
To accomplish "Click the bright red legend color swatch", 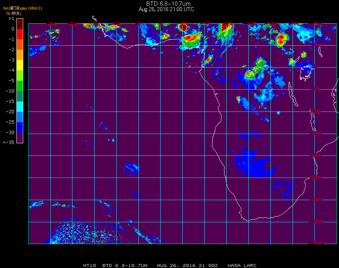I will (x=20, y=34).
